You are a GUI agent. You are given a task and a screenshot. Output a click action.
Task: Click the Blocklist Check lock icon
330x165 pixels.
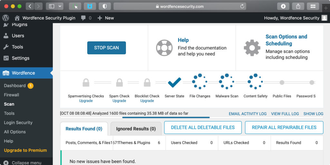[147, 82]
